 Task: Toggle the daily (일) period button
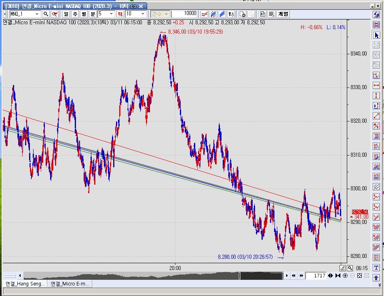(x=66, y=14)
